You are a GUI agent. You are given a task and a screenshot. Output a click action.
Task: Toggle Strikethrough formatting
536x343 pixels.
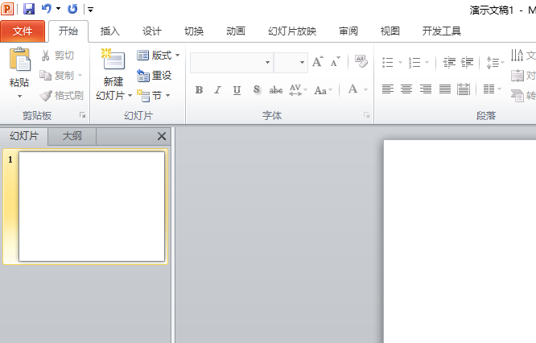click(x=275, y=90)
